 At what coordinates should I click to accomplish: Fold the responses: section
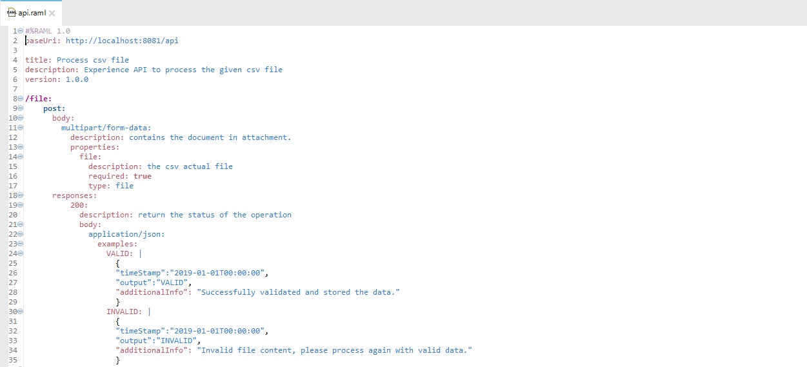[x=21, y=195]
